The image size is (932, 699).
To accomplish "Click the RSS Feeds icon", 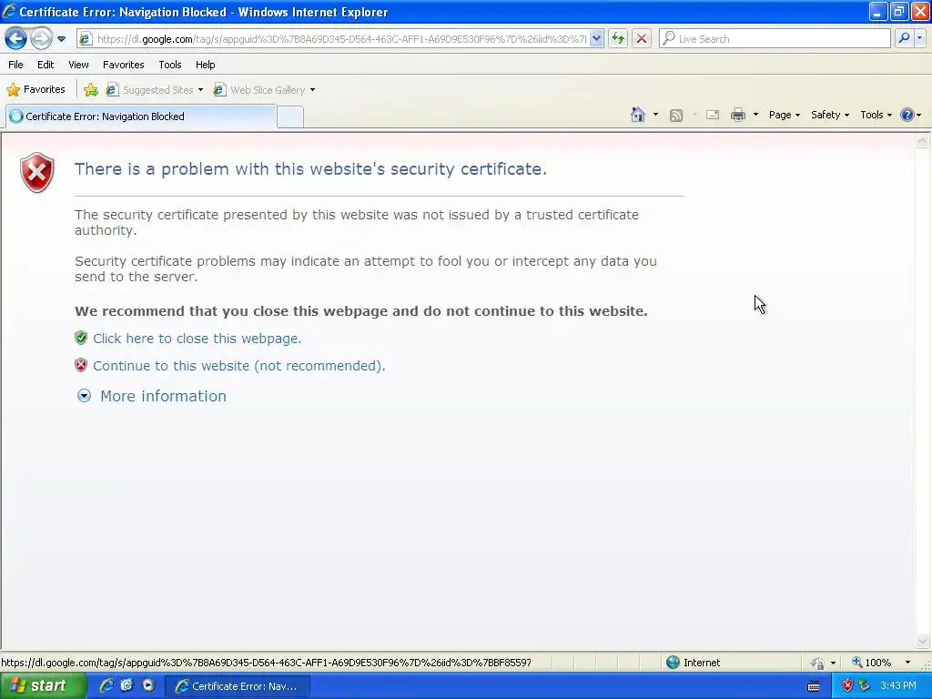I will (676, 116).
